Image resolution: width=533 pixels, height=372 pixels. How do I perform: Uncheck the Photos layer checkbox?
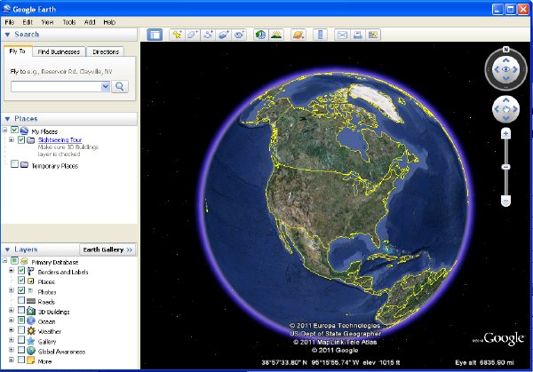(x=21, y=290)
